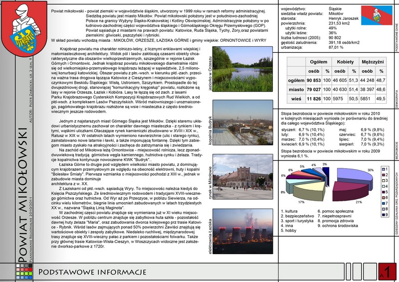Click the '79 027' miasto cell

314,90
